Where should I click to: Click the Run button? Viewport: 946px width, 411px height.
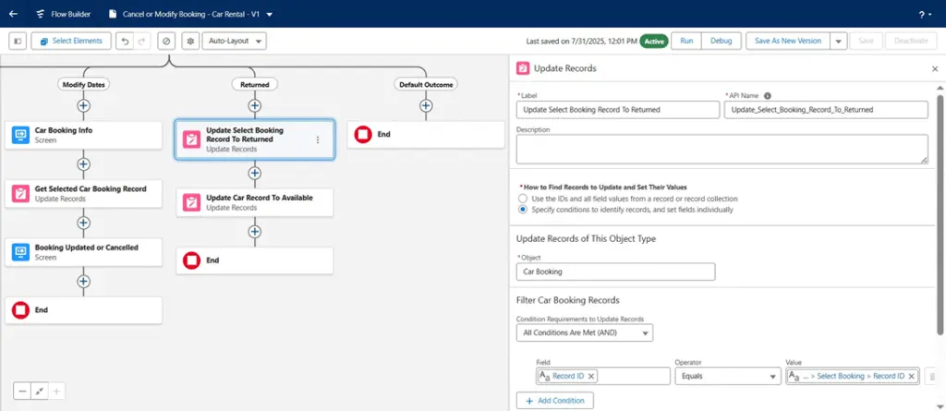click(686, 41)
